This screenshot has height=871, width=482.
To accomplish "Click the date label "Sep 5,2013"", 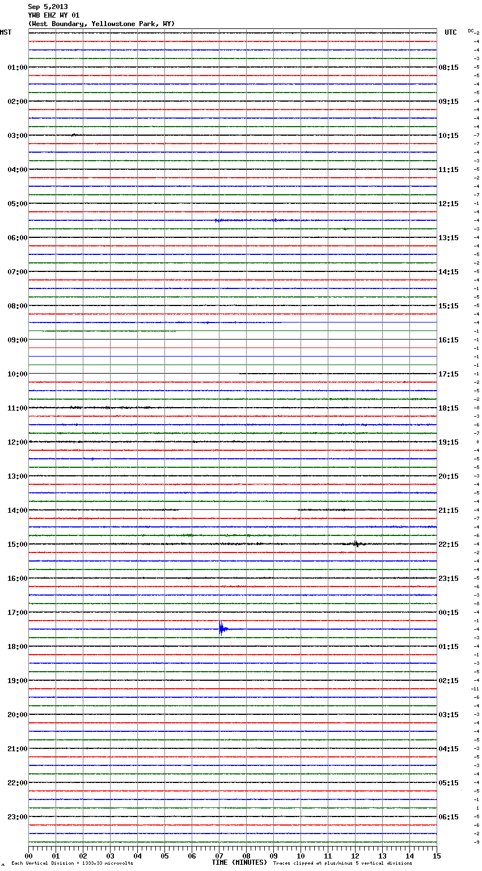I will point(48,7).
